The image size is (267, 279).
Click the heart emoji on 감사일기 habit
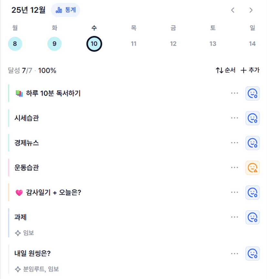point(19,193)
